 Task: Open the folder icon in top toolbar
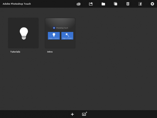point(103,4)
